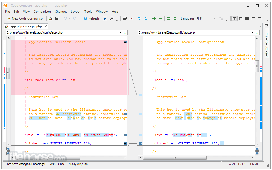Click the copy panes icon in toolbar
Screen dimensions: 272x170
point(125,18)
